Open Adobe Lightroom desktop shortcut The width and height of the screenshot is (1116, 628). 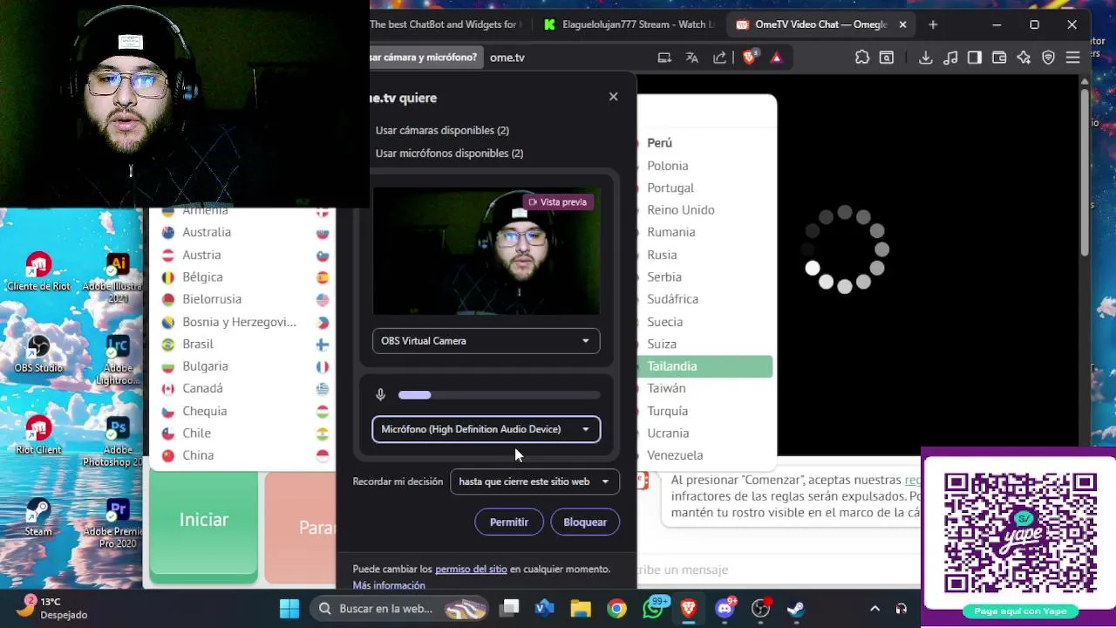point(118,361)
